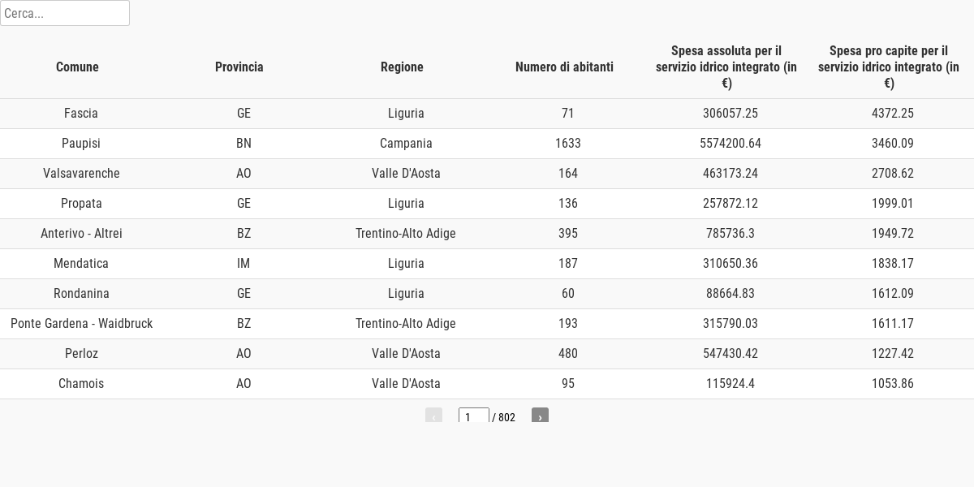Select the Fascia row

487,114
